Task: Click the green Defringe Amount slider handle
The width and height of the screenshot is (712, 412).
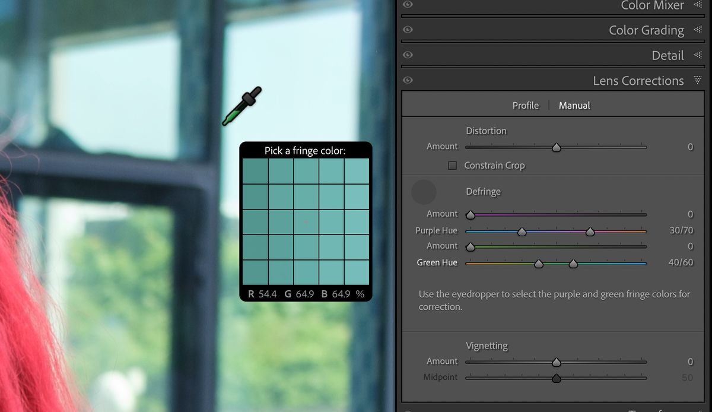Action: [471, 246]
